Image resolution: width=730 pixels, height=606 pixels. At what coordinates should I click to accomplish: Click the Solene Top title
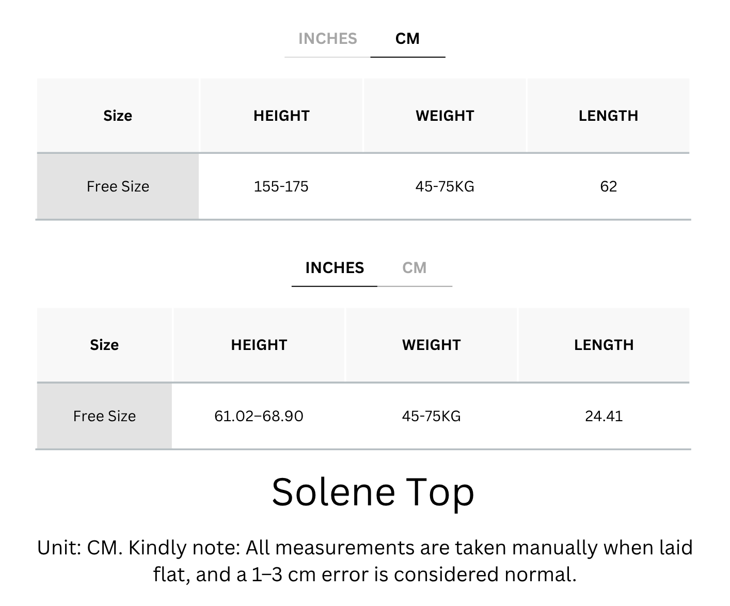click(x=373, y=492)
